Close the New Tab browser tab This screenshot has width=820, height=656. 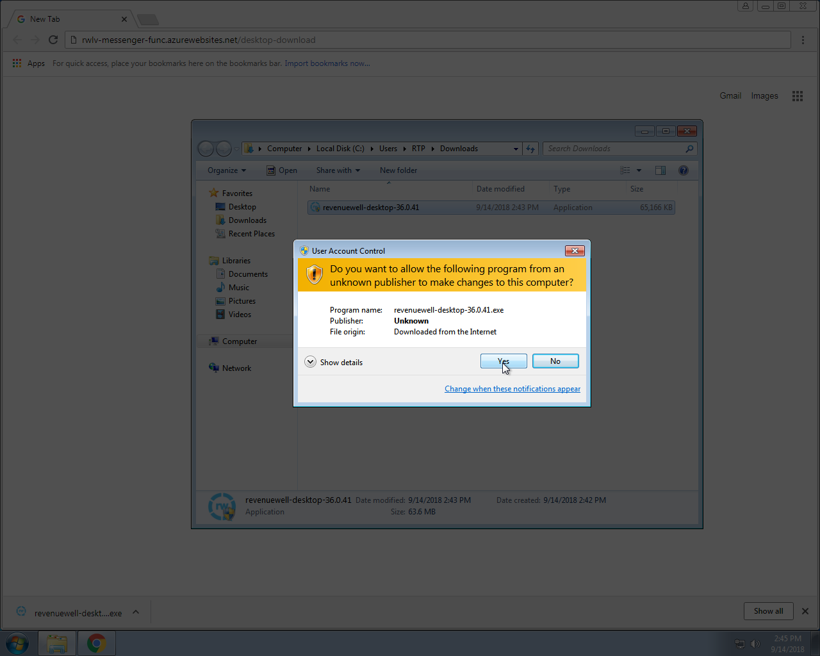click(x=124, y=19)
